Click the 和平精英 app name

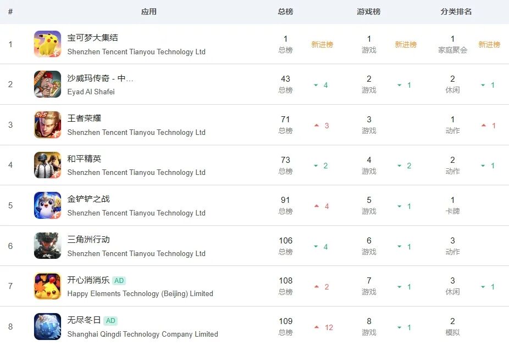84,159
